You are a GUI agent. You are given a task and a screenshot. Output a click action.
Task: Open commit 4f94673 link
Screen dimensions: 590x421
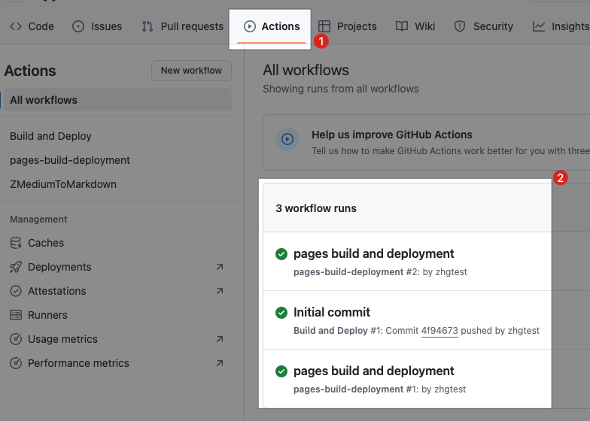coord(439,331)
